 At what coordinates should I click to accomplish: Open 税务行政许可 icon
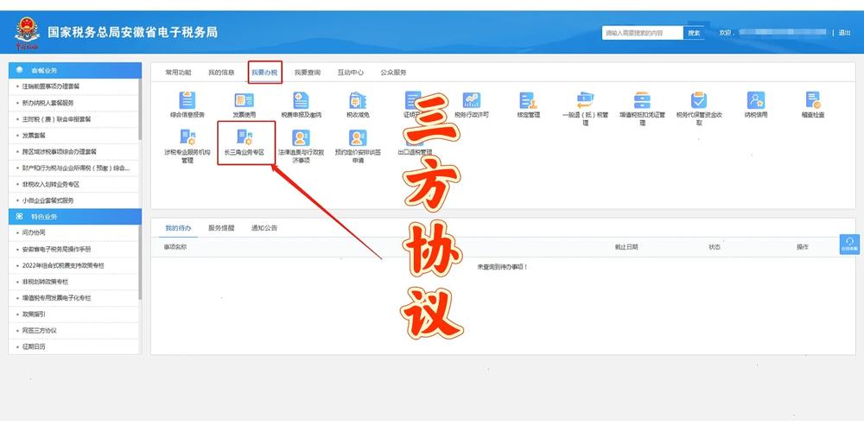pos(471,100)
